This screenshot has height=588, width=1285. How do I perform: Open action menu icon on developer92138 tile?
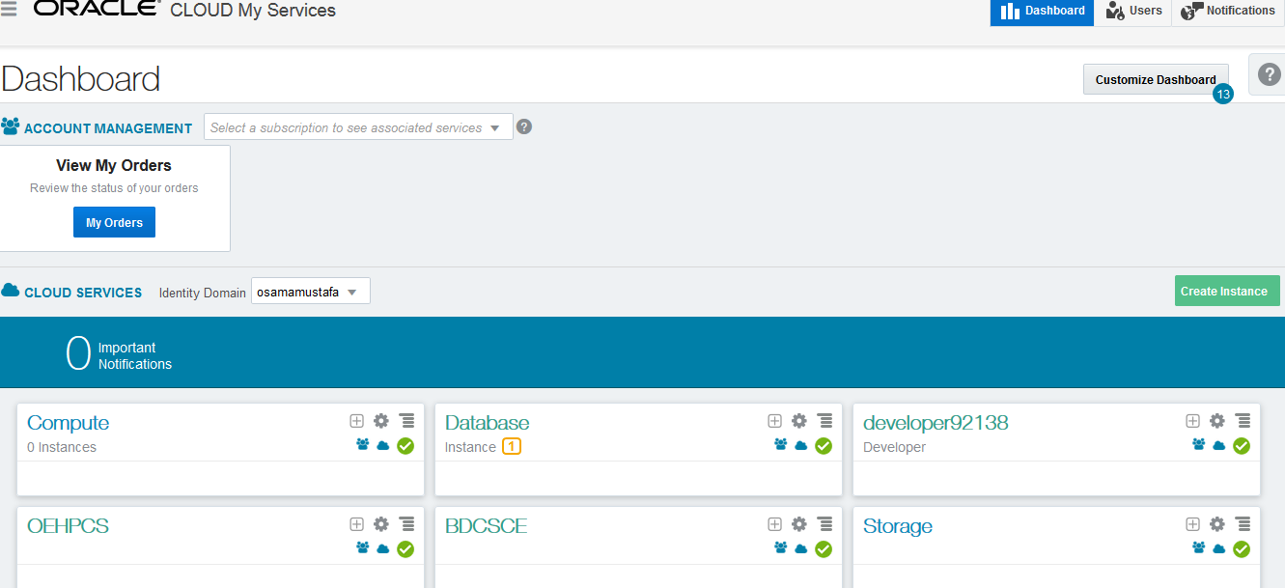click(x=1243, y=421)
